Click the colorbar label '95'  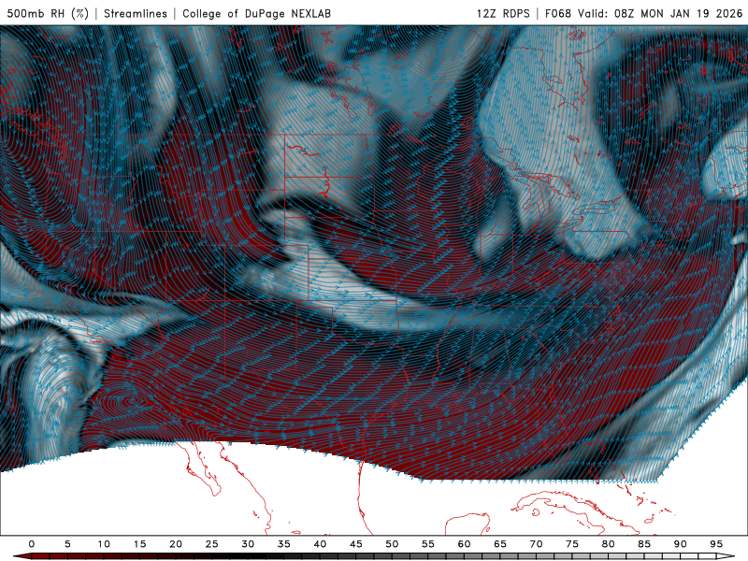click(x=716, y=544)
